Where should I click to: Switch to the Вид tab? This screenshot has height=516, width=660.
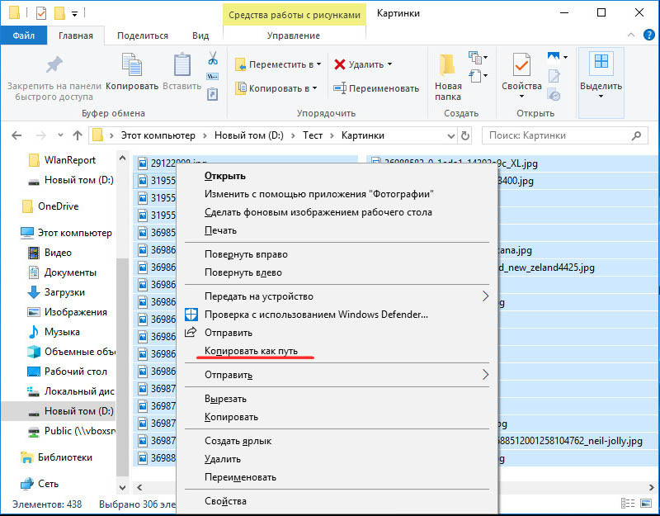click(x=200, y=36)
